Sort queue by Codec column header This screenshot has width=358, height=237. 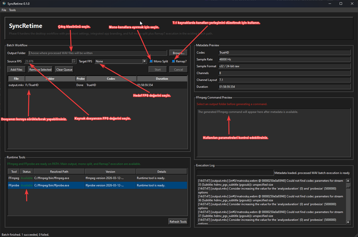(111, 79)
